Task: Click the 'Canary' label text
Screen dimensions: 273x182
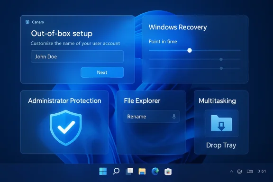Action: point(38,22)
